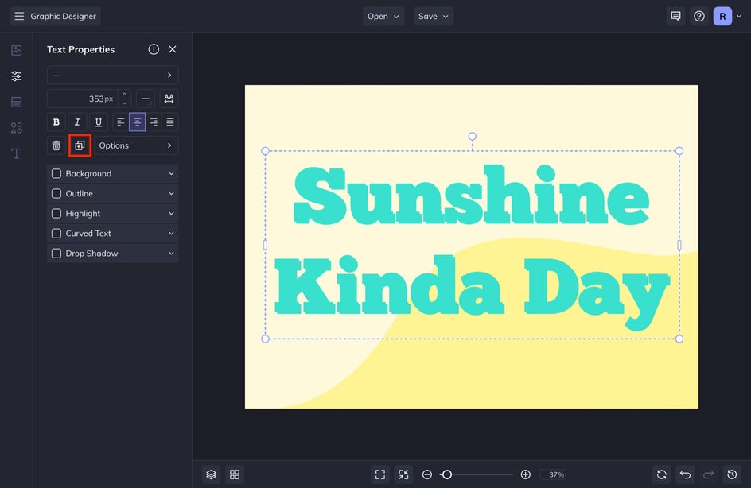Expand the Highlight section arrow
The image size is (751, 488).
pyautogui.click(x=171, y=214)
